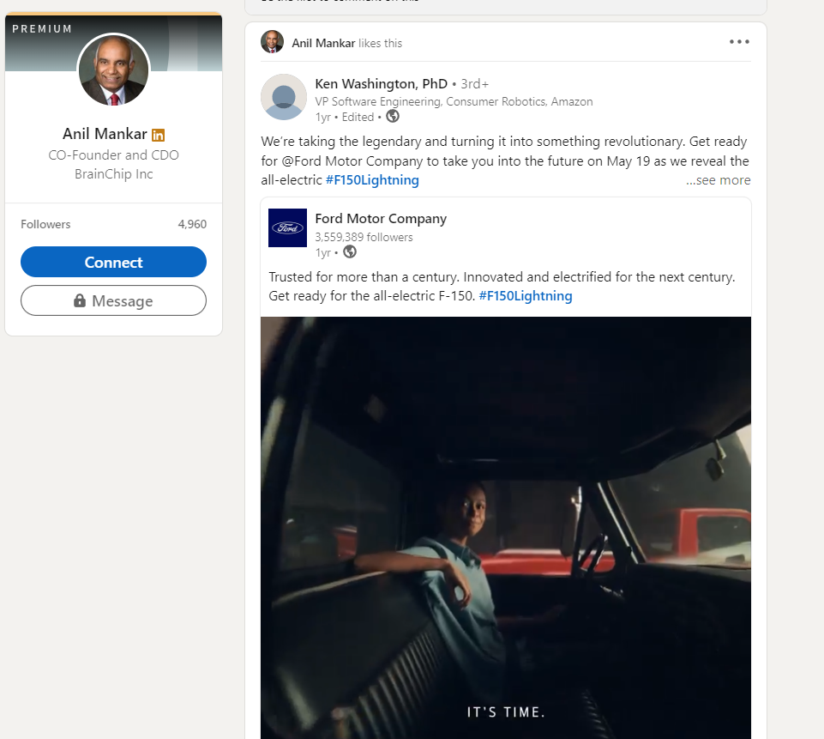This screenshot has width=824, height=739.
Task: Open Anil Mankar's large profile photo
Action: (113, 70)
